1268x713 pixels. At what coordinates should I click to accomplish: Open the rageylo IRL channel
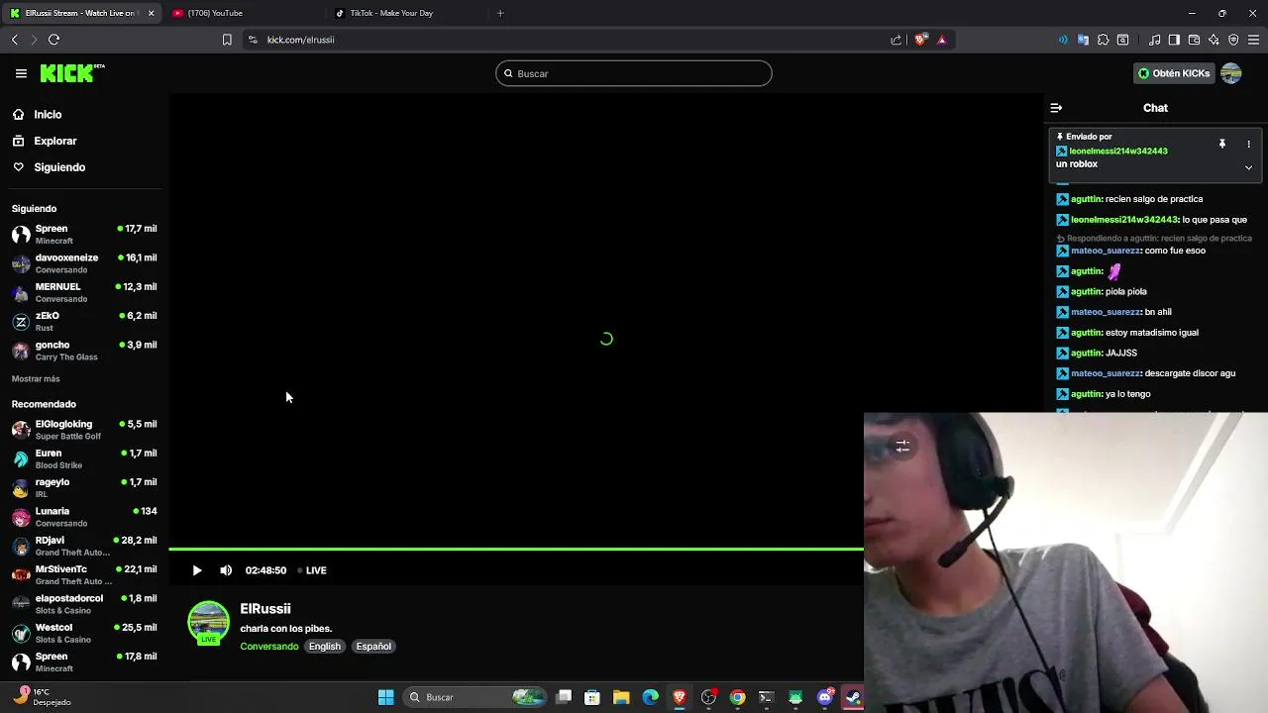(84, 487)
